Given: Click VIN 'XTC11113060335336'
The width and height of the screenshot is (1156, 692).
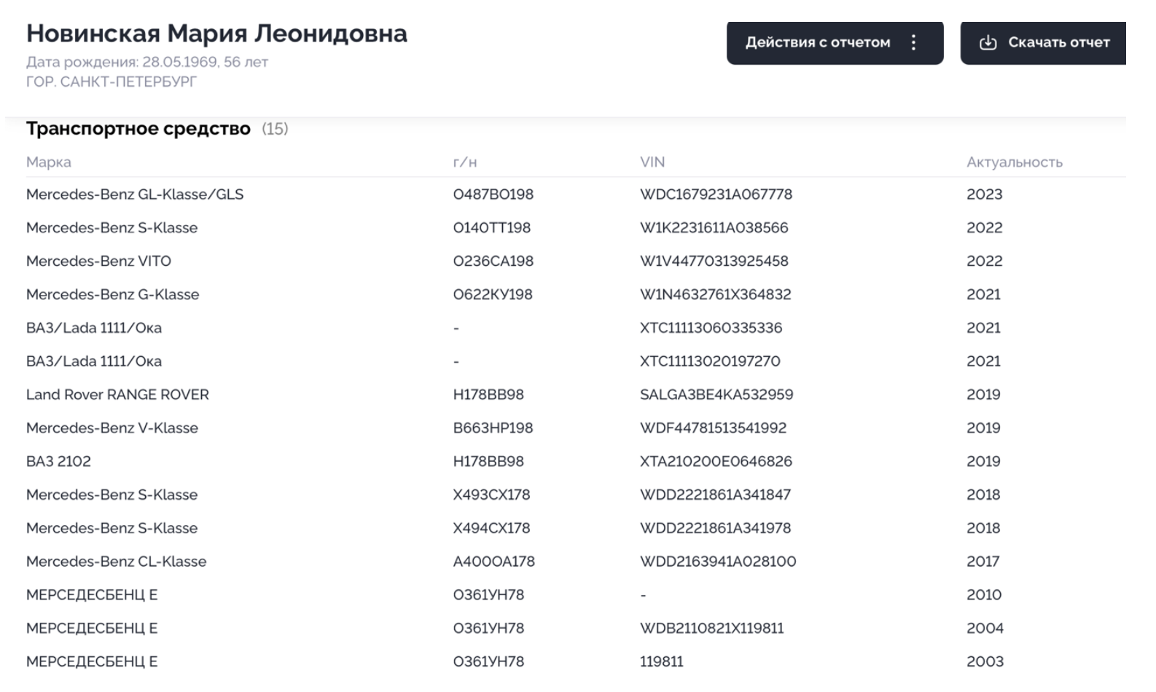Looking at the screenshot, I should point(711,329).
